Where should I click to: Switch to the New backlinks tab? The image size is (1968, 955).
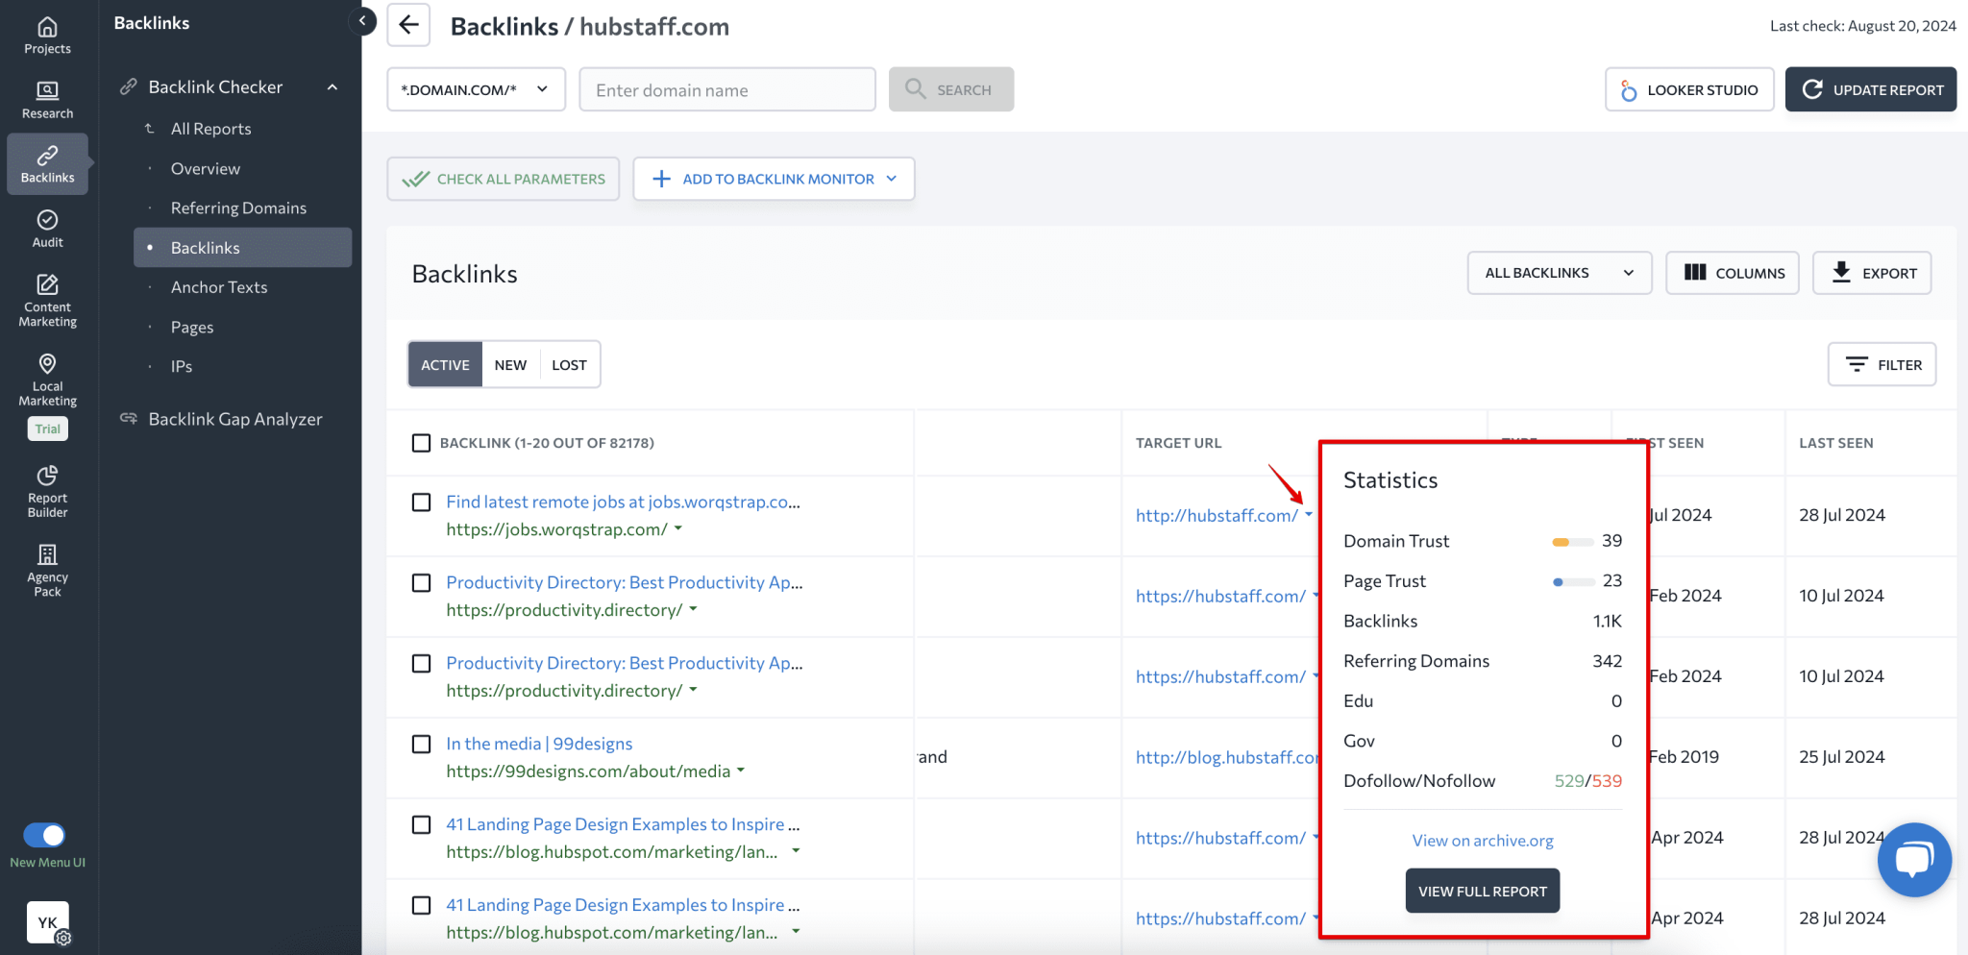(x=510, y=365)
